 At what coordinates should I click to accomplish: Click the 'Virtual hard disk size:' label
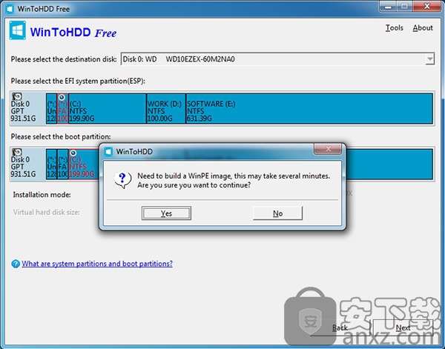(46, 212)
